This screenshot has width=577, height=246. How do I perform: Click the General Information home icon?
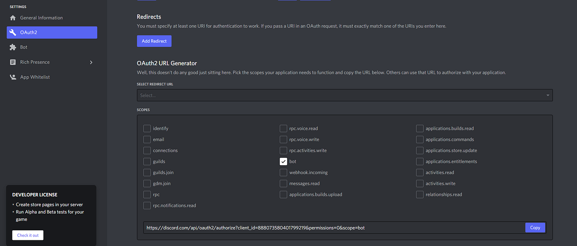point(13,18)
